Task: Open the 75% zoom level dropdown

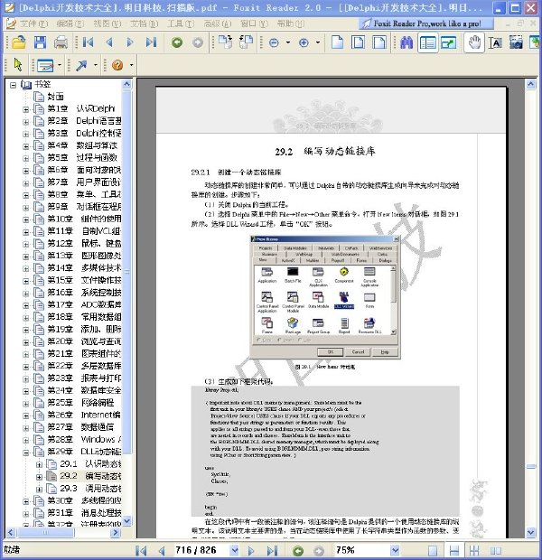Action: click(395, 550)
